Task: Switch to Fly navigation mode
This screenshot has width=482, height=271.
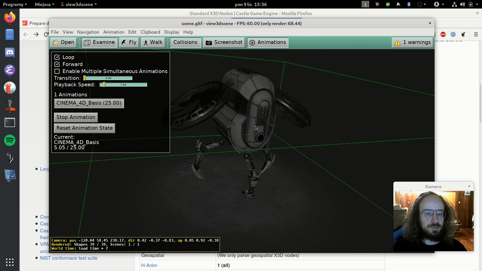Action: coord(129,42)
